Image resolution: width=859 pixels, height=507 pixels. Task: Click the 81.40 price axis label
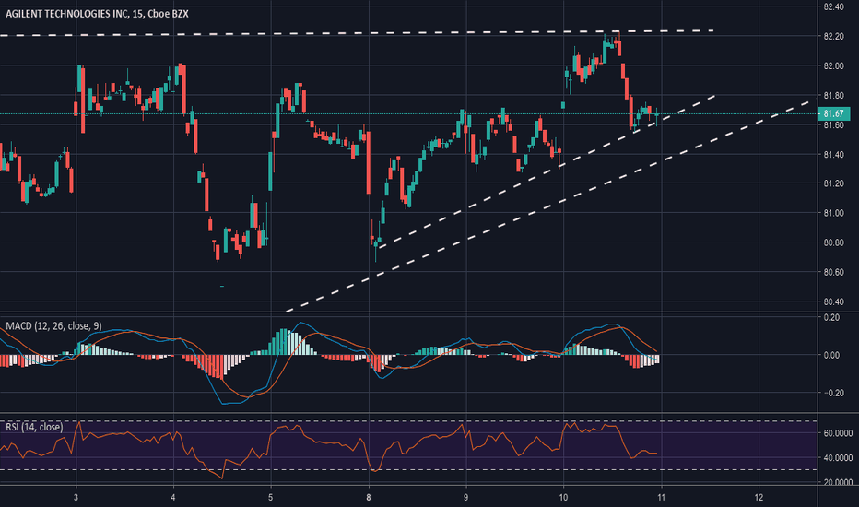[833, 155]
